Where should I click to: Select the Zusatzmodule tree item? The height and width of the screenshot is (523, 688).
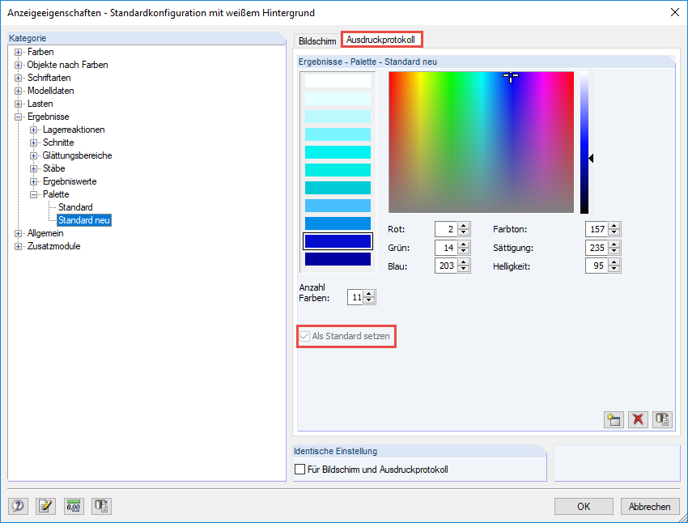click(x=54, y=246)
